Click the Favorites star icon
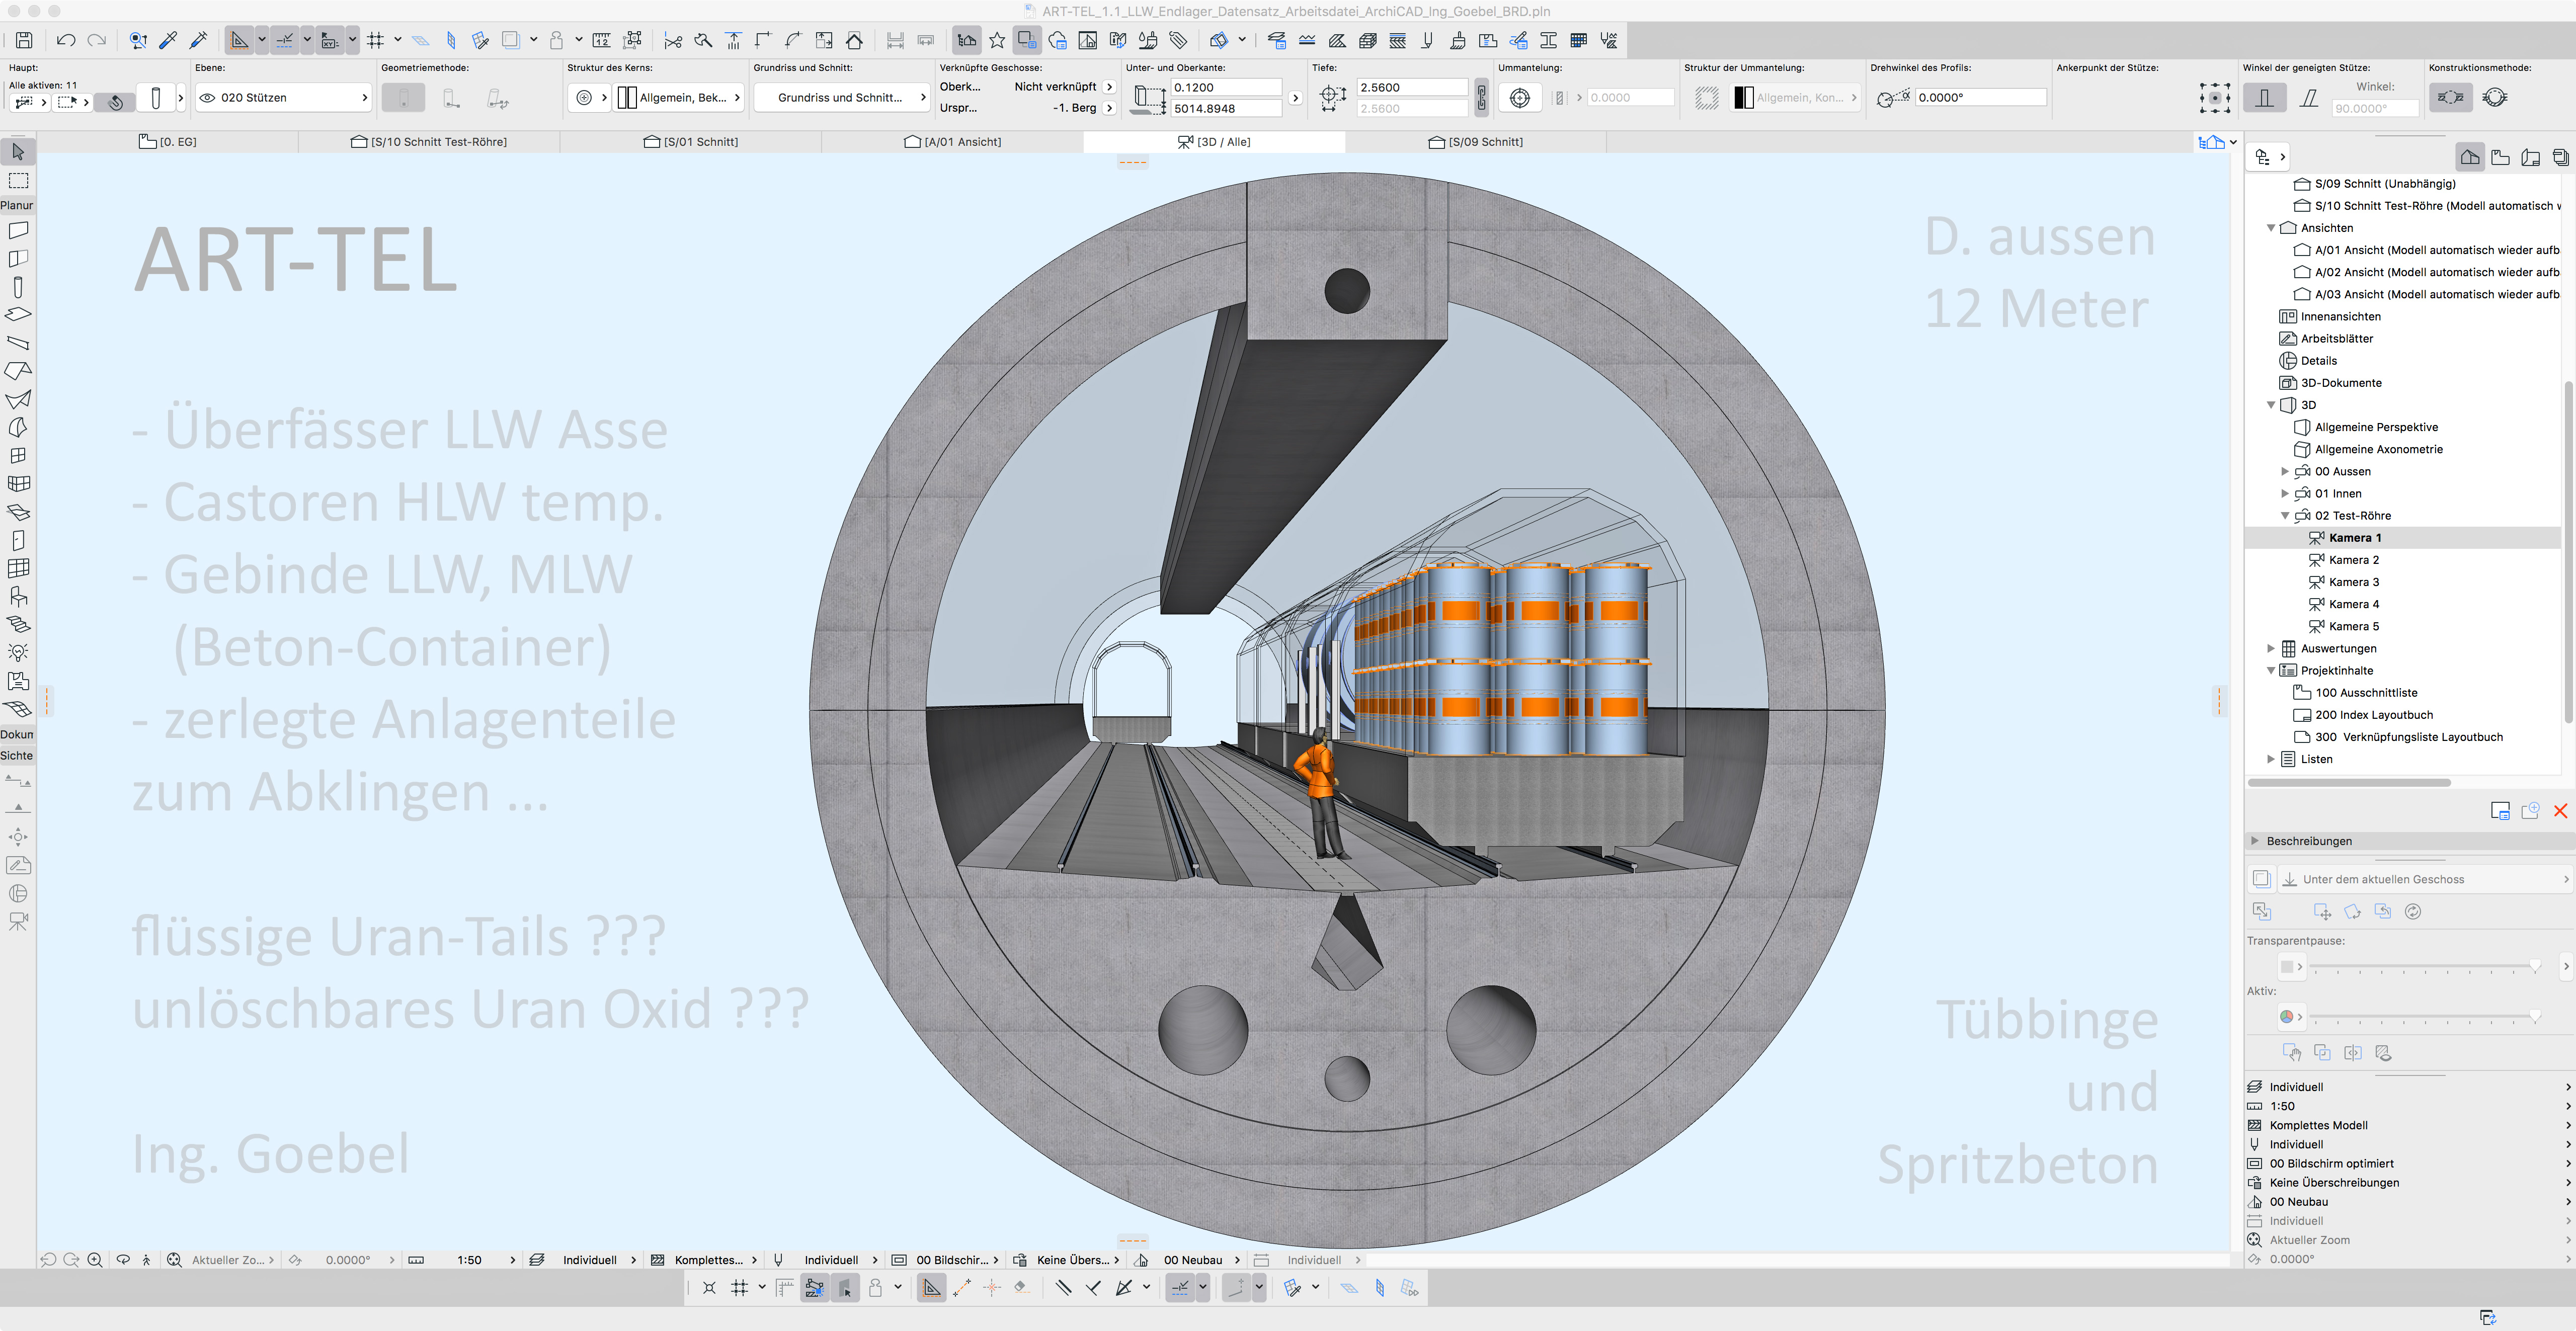The image size is (2576, 1331). tap(997, 40)
